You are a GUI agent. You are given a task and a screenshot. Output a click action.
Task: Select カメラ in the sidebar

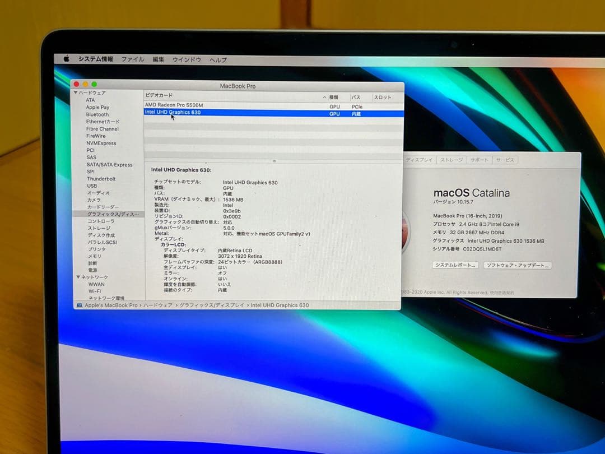[94, 200]
